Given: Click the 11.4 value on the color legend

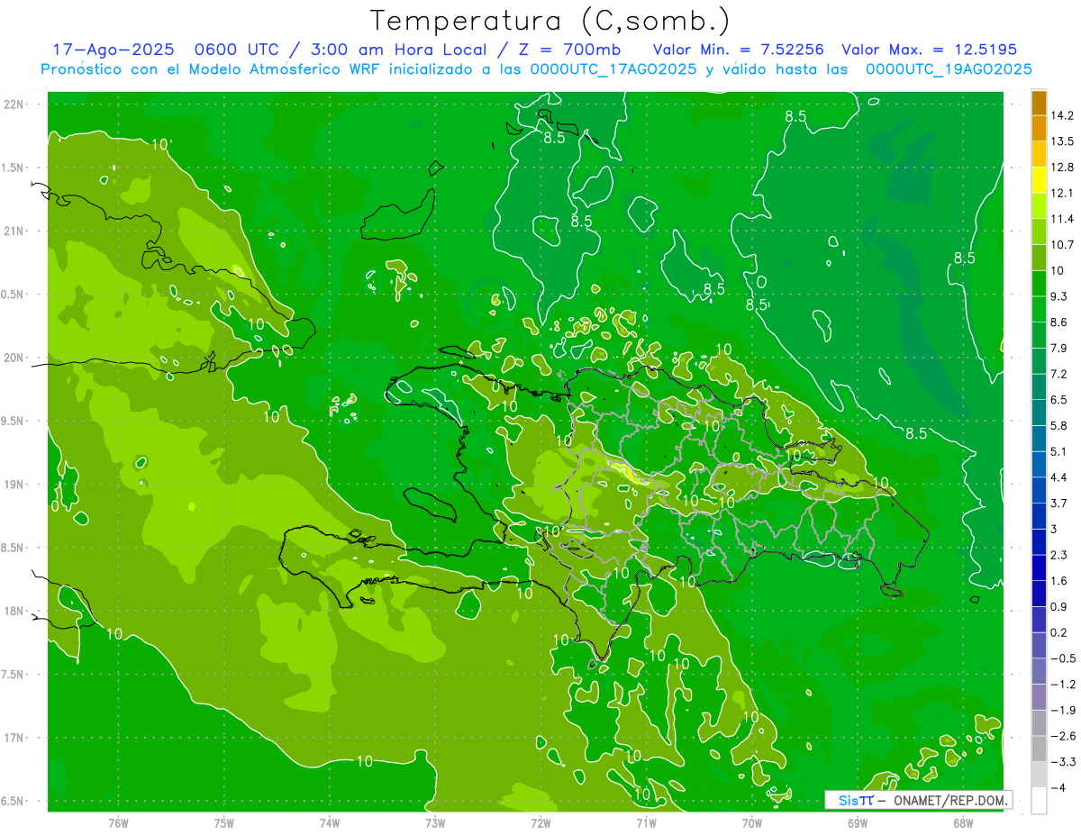Looking at the screenshot, I should point(1062,219).
